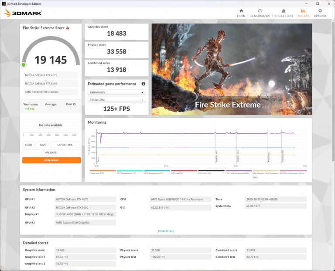Screen dimensions: 335x271
Task: Go to the Home icon in navigation
Action: click(x=241, y=11)
